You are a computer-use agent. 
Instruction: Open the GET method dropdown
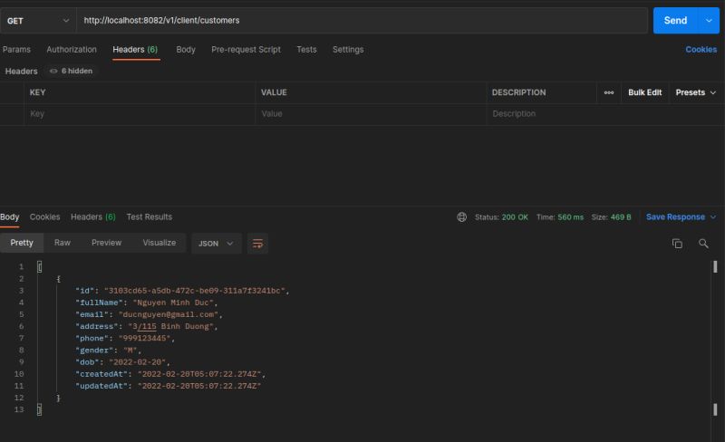[38, 21]
